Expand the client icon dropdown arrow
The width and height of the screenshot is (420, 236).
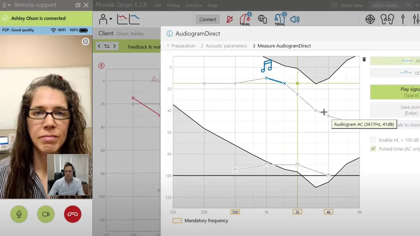(111, 19)
